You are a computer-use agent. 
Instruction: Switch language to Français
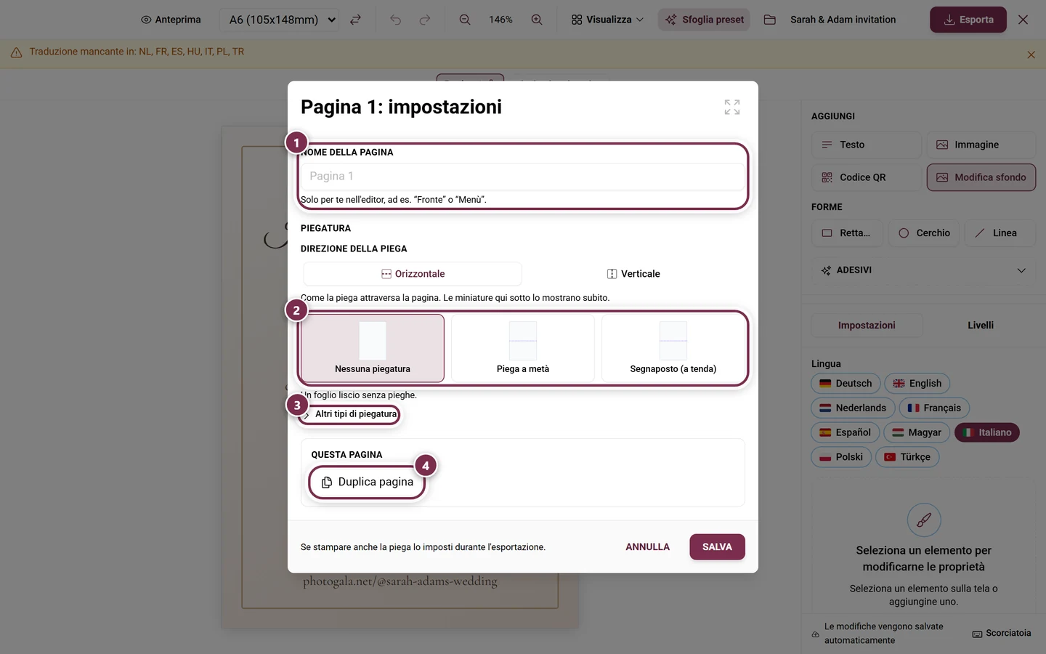tap(934, 408)
